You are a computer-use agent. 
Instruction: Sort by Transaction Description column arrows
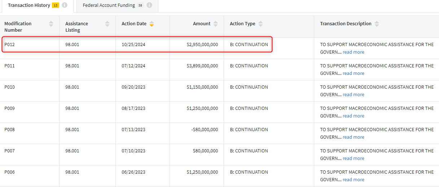pyautogui.click(x=377, y=24)
